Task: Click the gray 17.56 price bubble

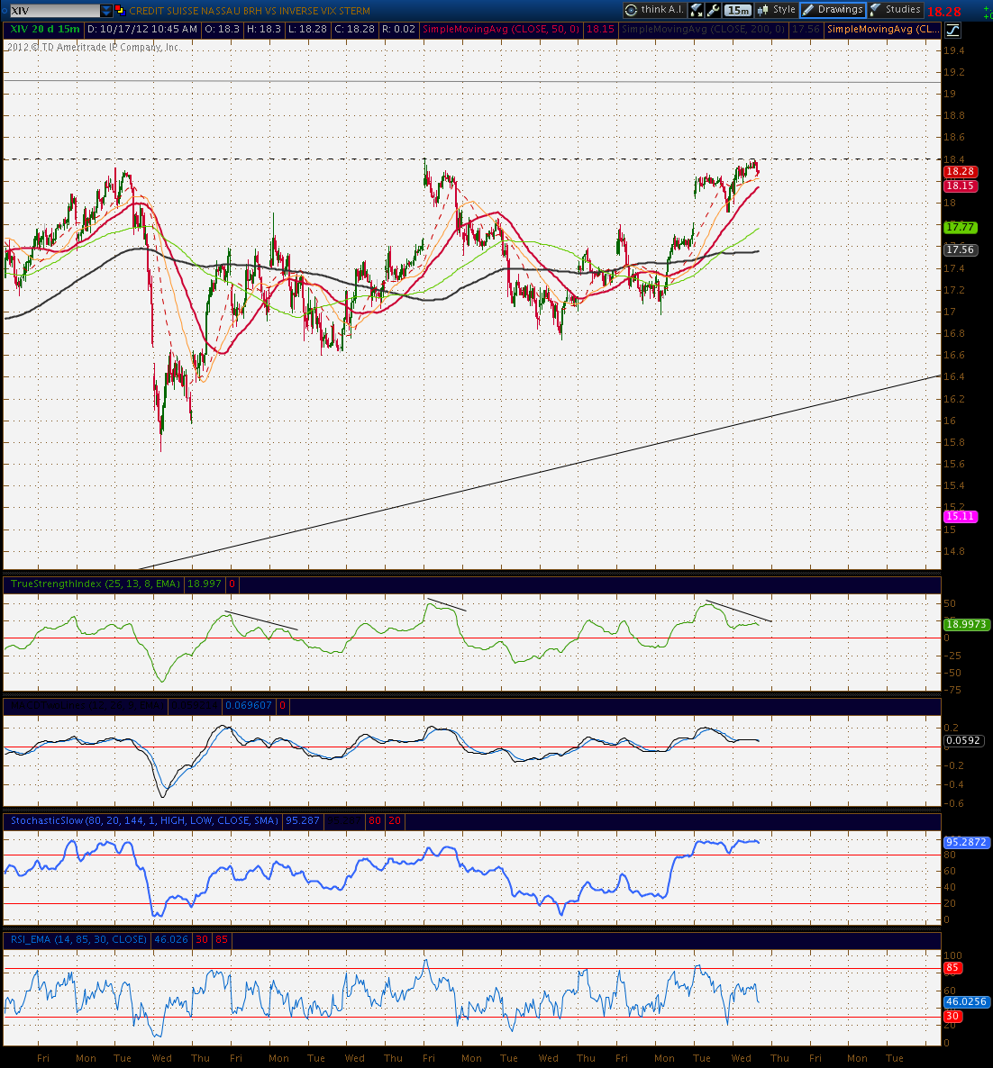Action: [x=961, y=250]
